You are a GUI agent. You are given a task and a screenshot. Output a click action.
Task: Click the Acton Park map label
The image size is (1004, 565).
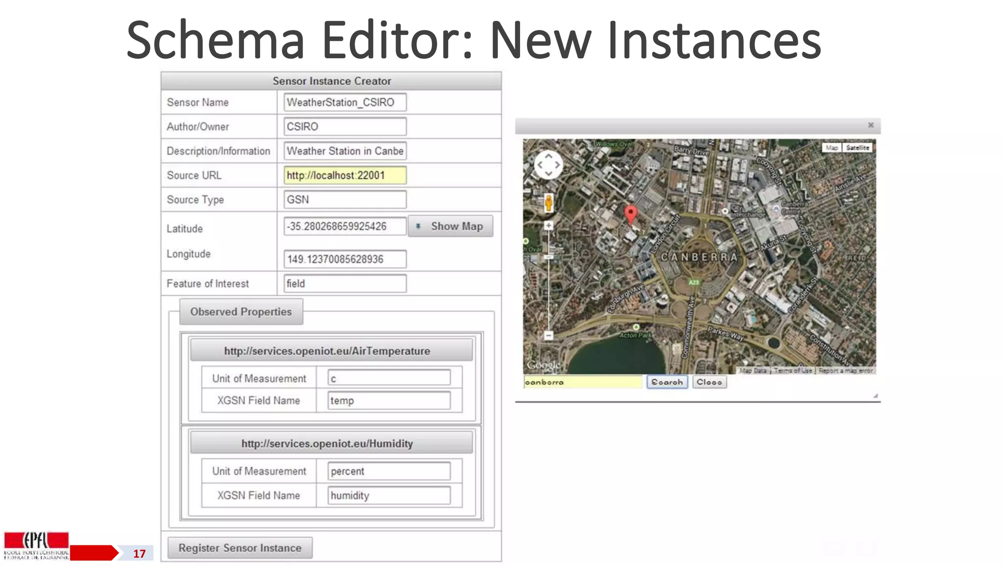(636, 335)
